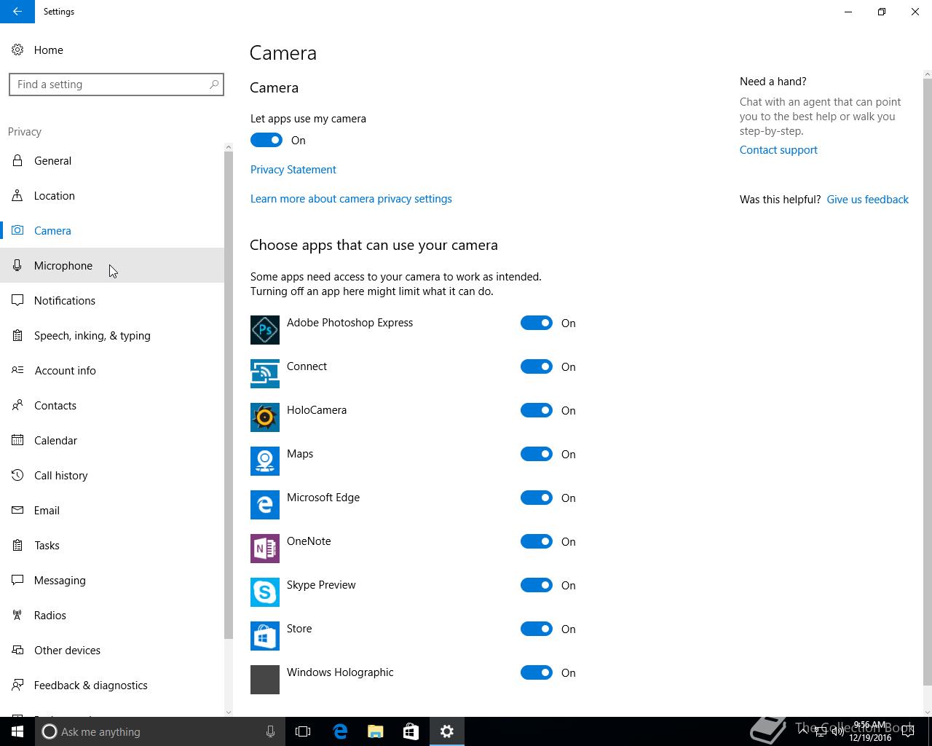Click the Home gear icon
Image resolution: width=932 pixels, height=746 pixels.
[x=17, y=50]
